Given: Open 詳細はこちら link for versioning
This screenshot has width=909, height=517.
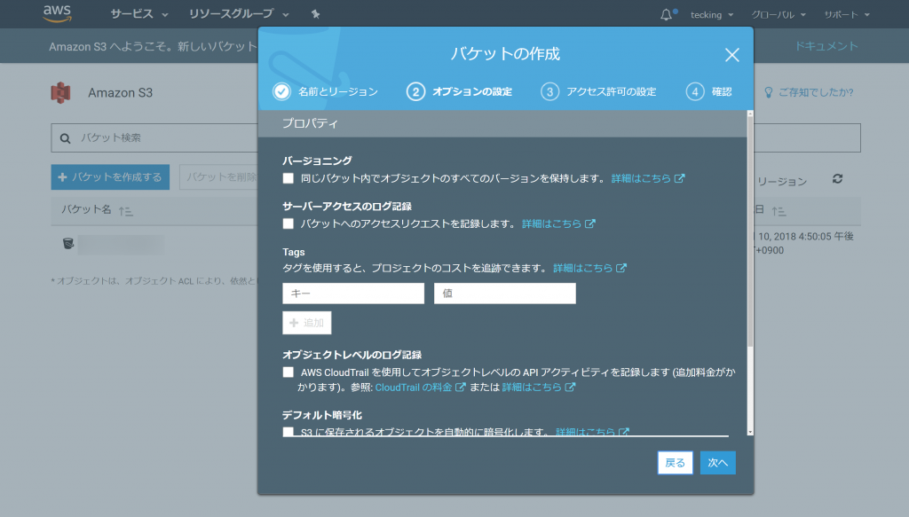Looking at the screenshot, I should click(x=641, y=178).
